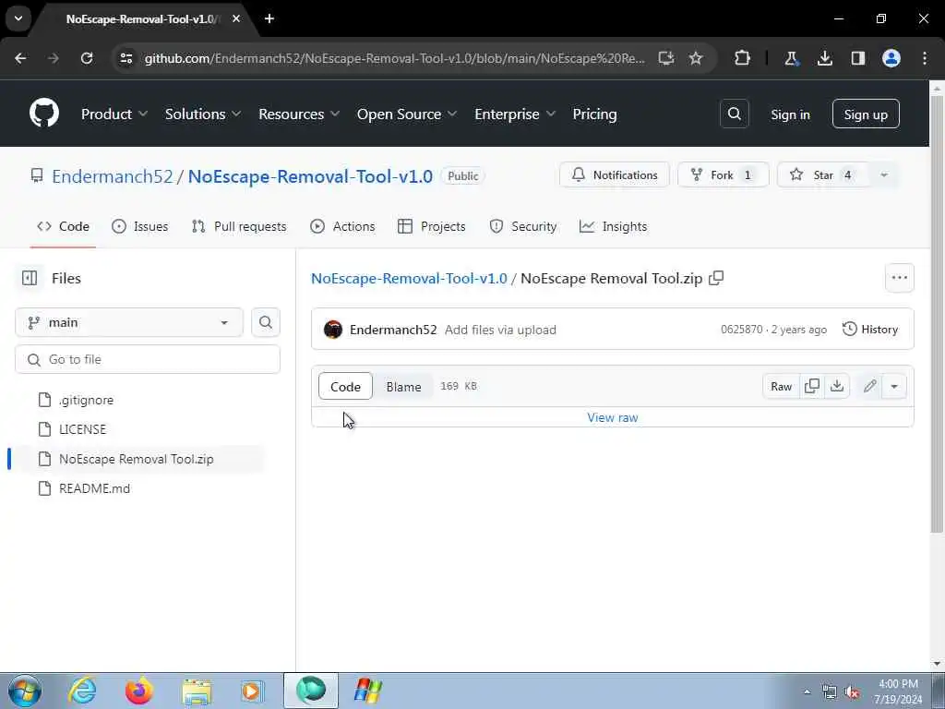Open the README.md file in tree

[x=94, y=488]
